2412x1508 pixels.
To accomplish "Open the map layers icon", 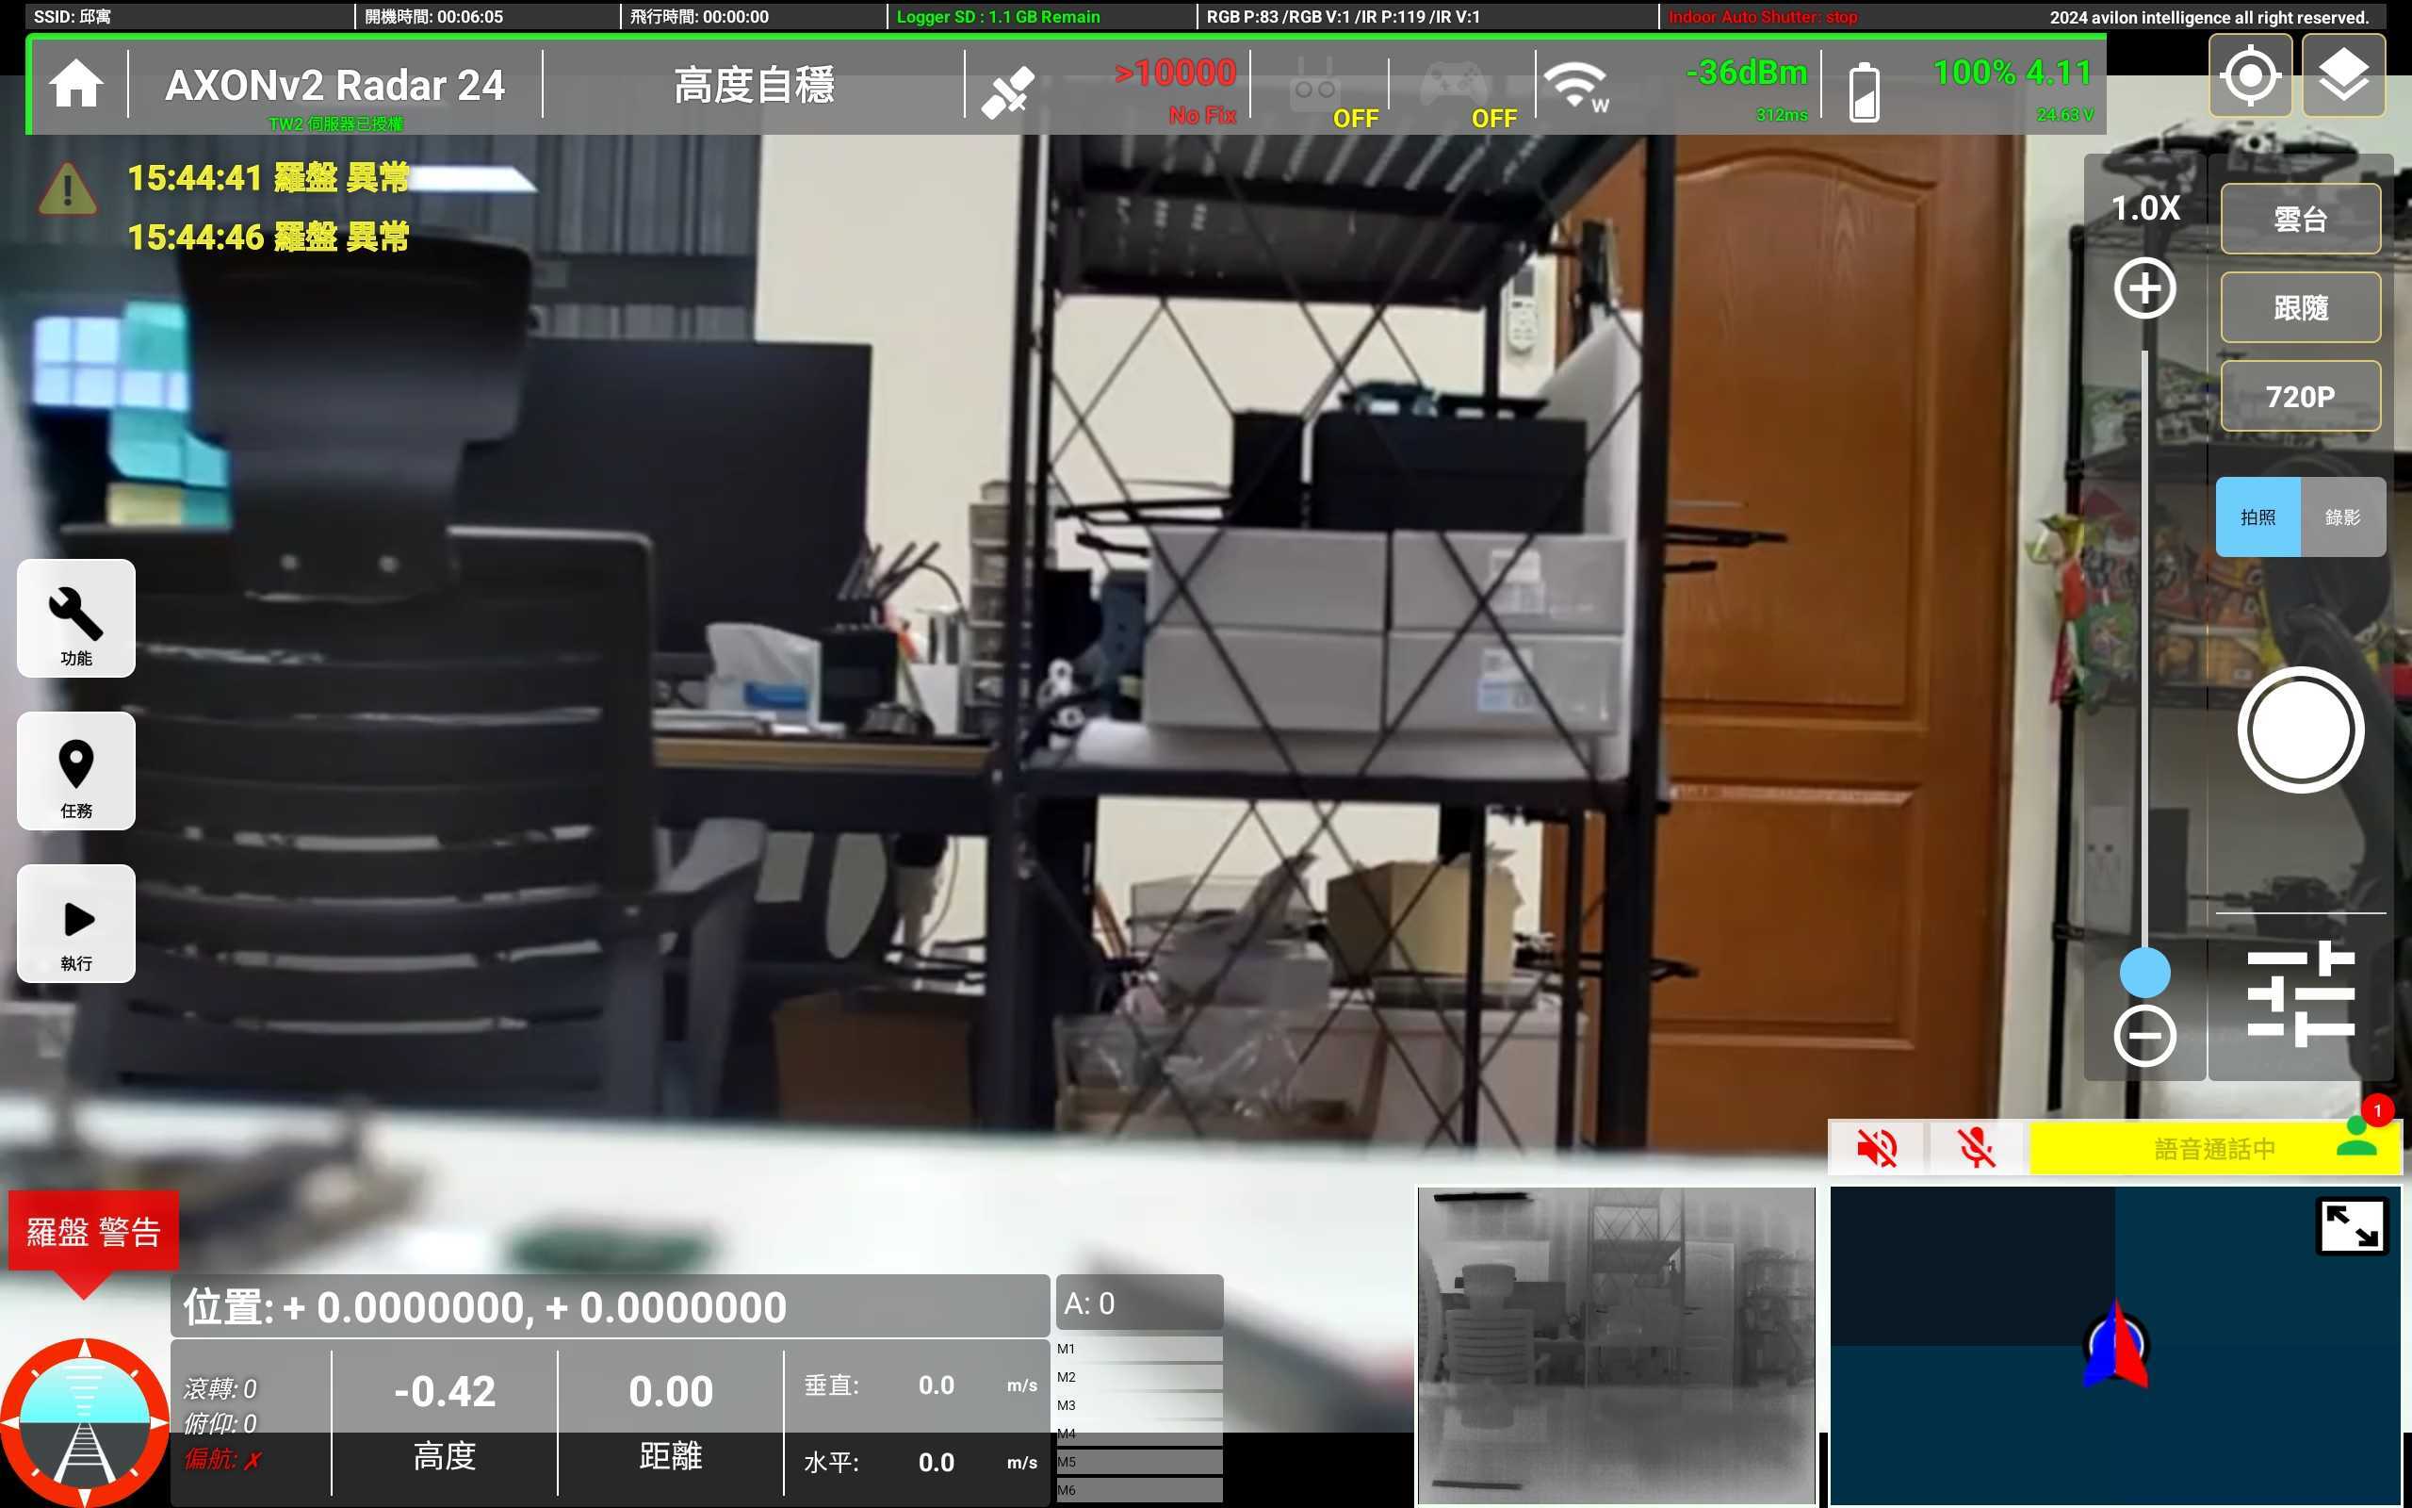I will point(2342,75).
